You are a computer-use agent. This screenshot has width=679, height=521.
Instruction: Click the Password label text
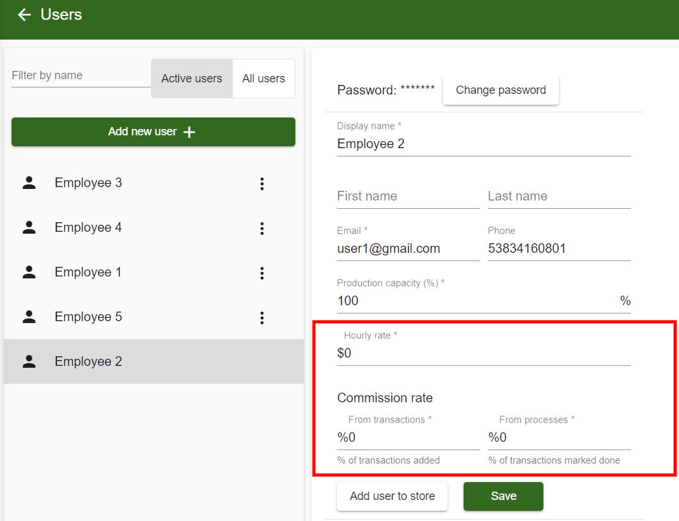(x=367, y=90)
